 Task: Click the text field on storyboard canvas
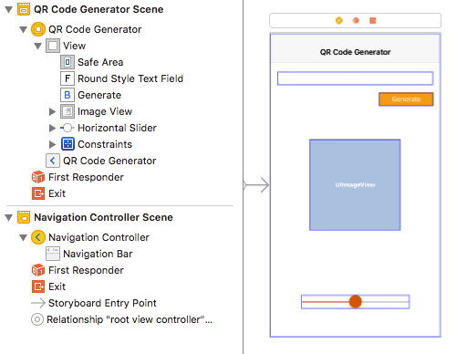pos(355,78)
